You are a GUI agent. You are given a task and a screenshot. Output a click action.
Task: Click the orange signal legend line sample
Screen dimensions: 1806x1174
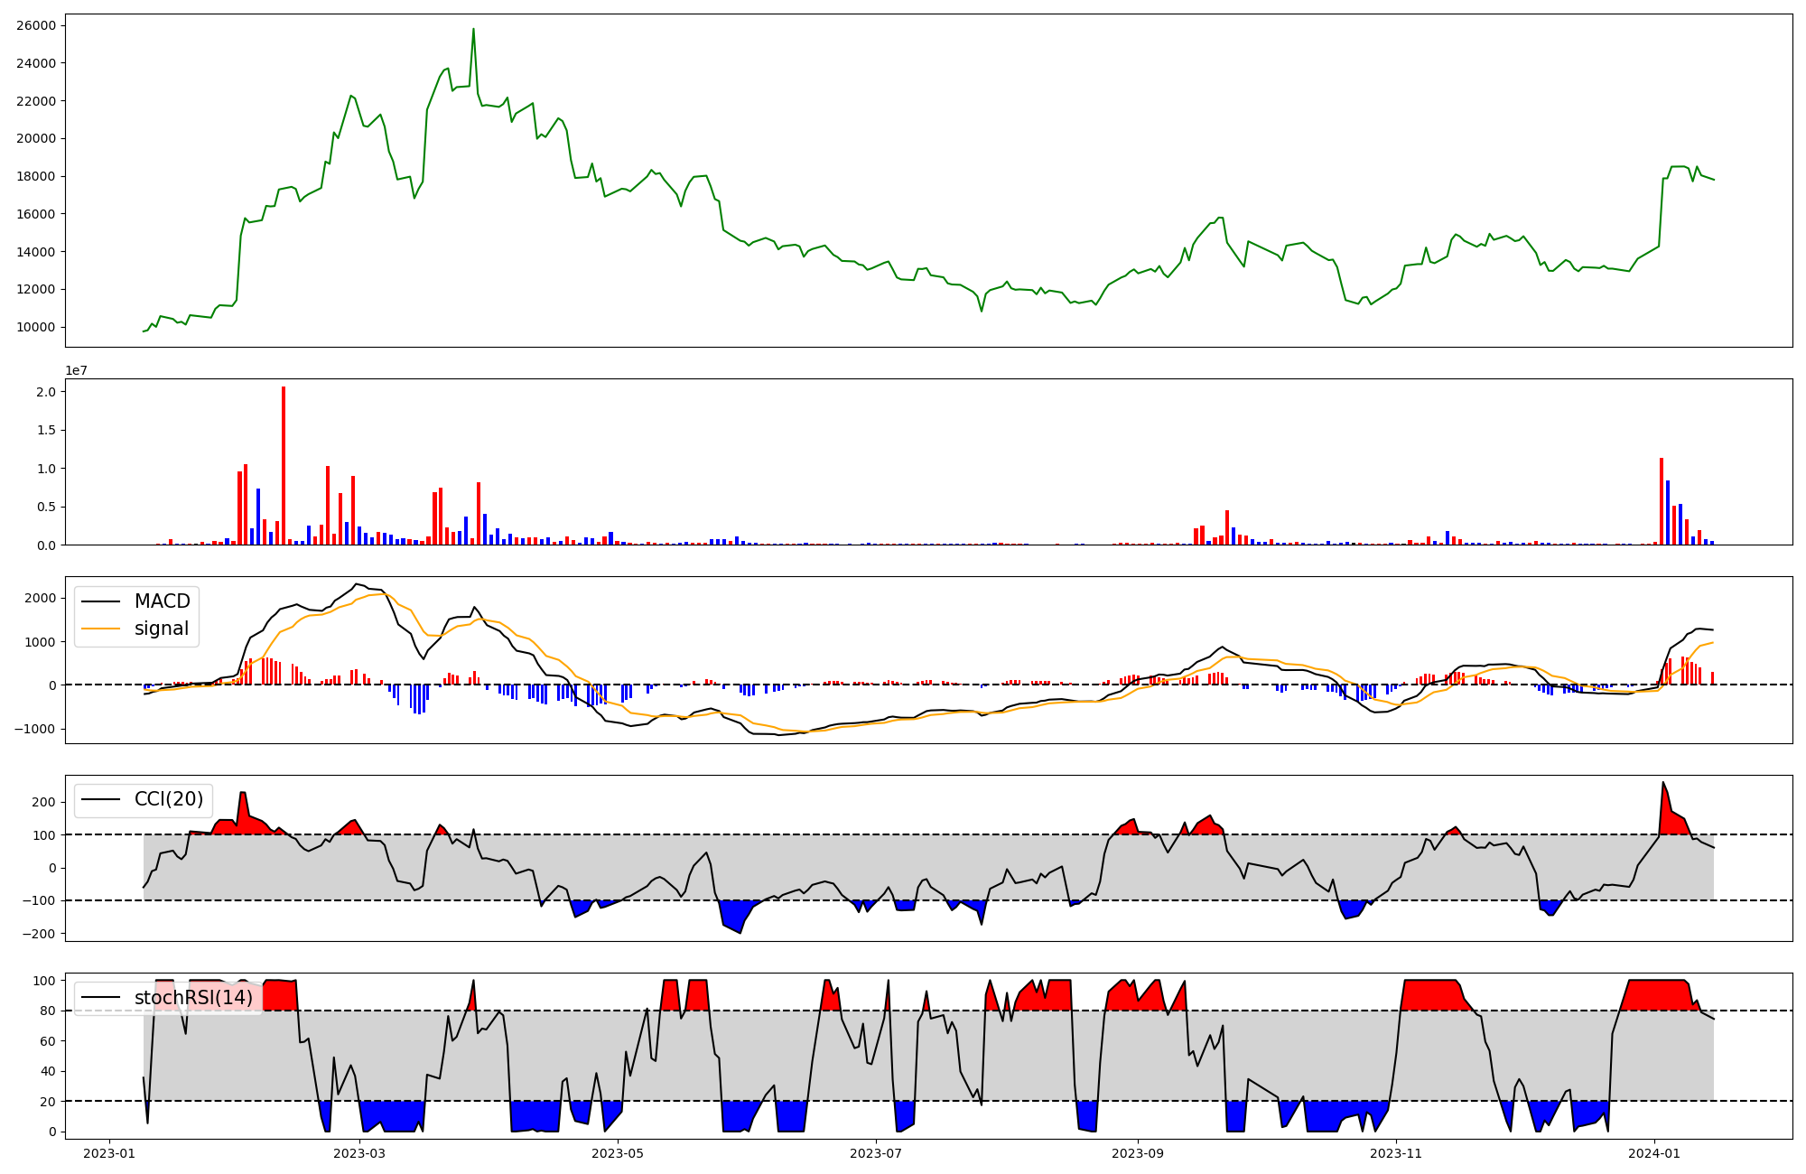100,629
